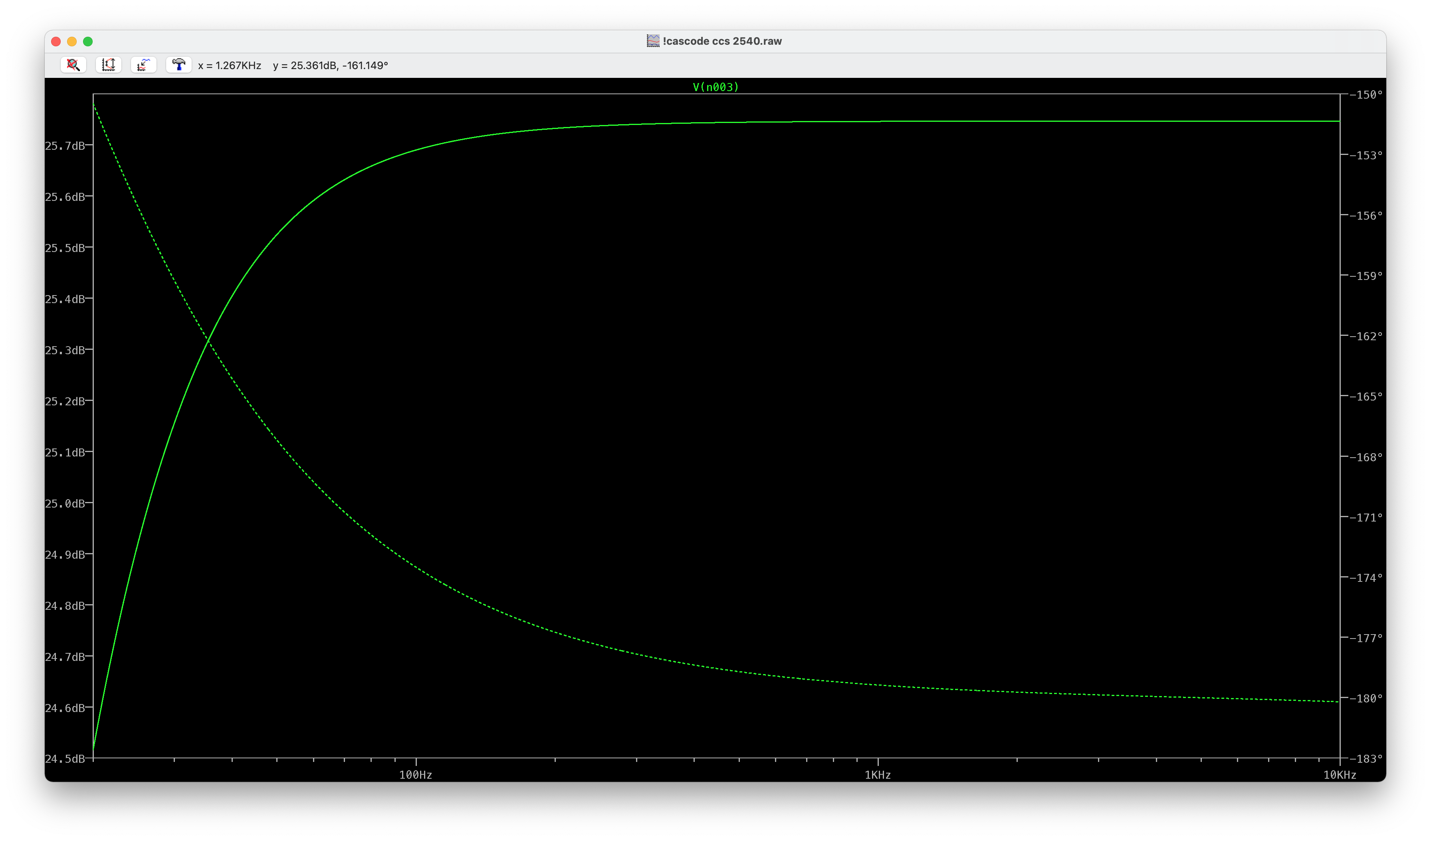Click the green fullscreen window button
This screenshot has height=841, width=1431.
click(88, 42)
